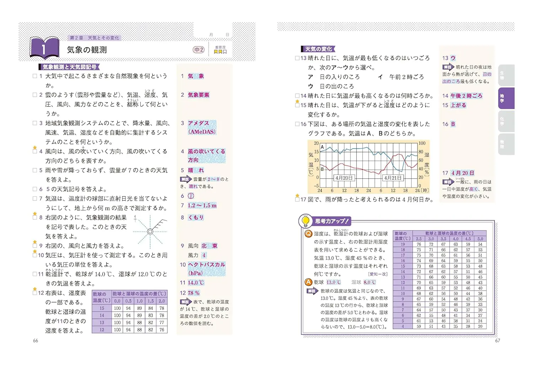Click the answer 上がる
Screen dimensions: 533x377
458,105
